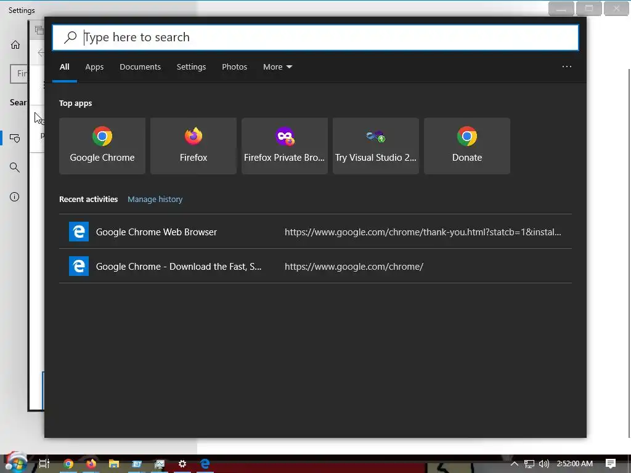Open the mail-like app icon on taskbar

click(137, 464)
